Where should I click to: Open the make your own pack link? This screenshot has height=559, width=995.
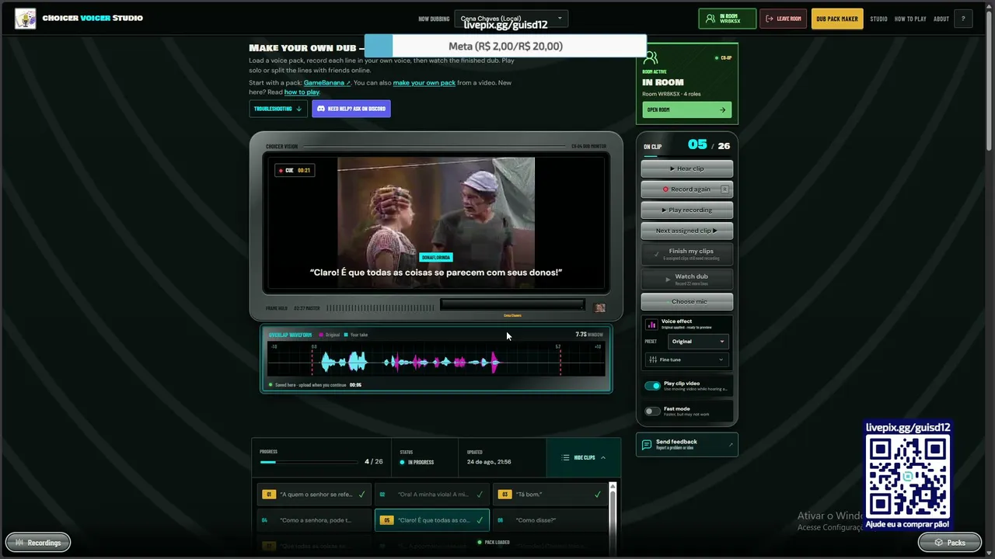click(x=424, y=83)
